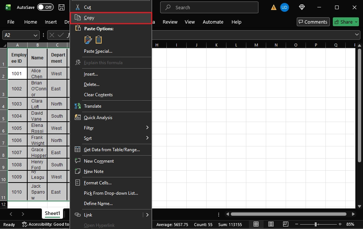
Task: Click the zoom slider in status bar
Action: 316,224
